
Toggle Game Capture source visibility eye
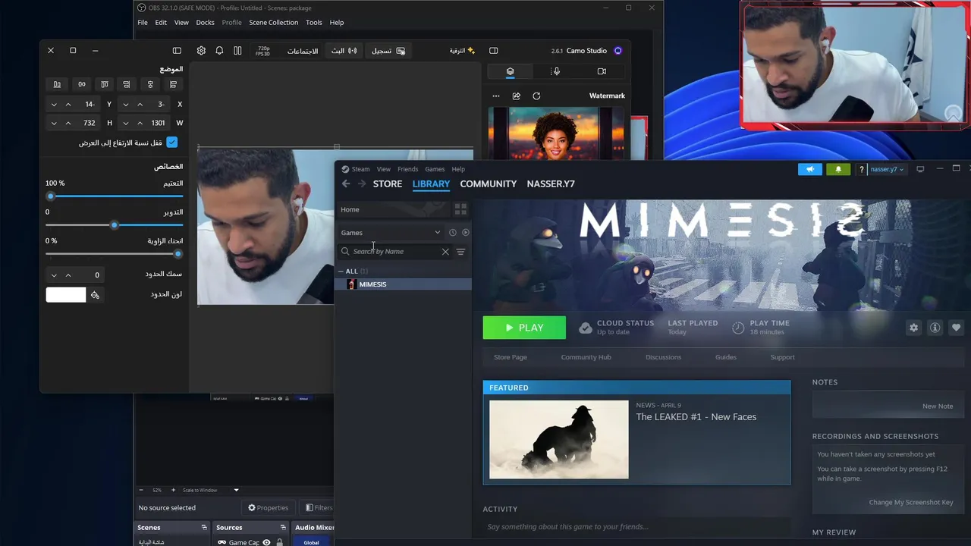(266, 542)
